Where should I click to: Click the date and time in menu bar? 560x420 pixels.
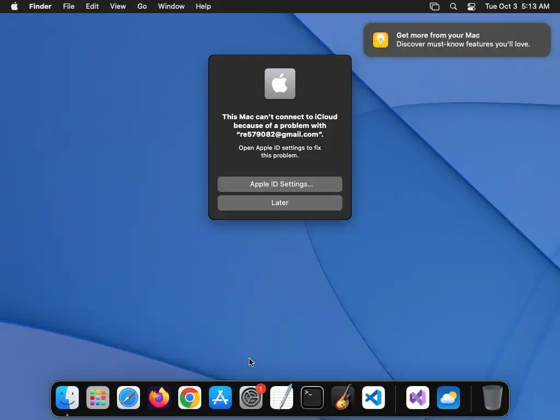pos(517,7)
